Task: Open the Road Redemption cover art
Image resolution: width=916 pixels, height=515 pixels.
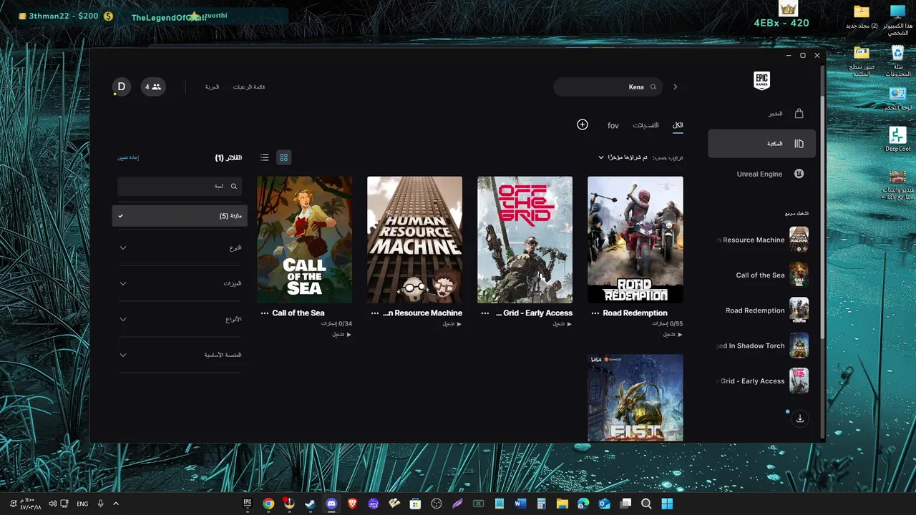Action: click(x=635, y=240)
